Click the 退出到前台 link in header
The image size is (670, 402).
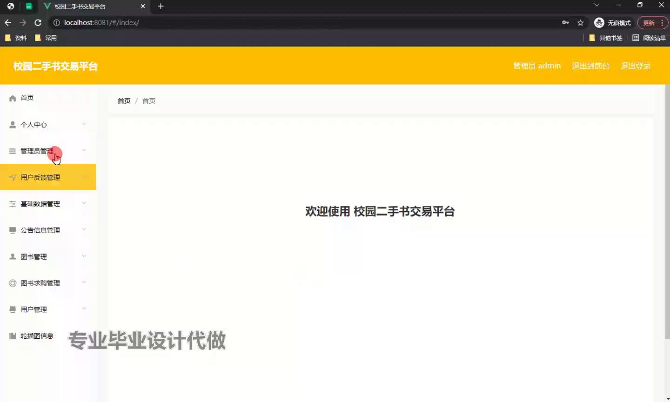(590, 66)
